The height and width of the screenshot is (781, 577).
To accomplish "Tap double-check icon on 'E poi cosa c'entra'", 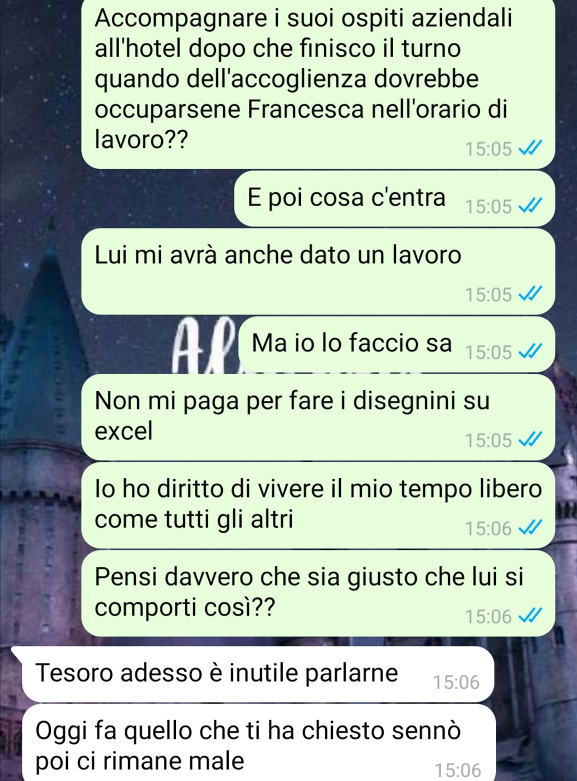I will pos(531,206).
